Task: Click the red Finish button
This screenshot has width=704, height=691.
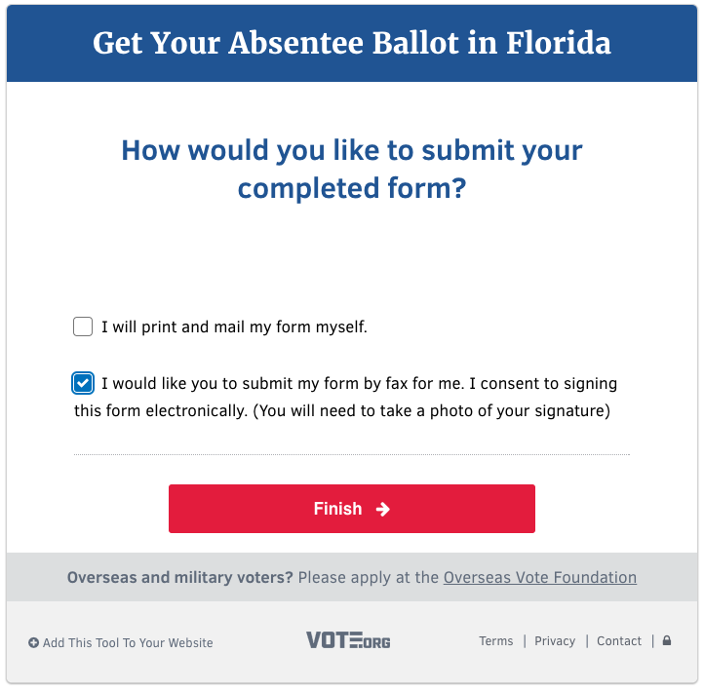Action: (x=352, y=509)
